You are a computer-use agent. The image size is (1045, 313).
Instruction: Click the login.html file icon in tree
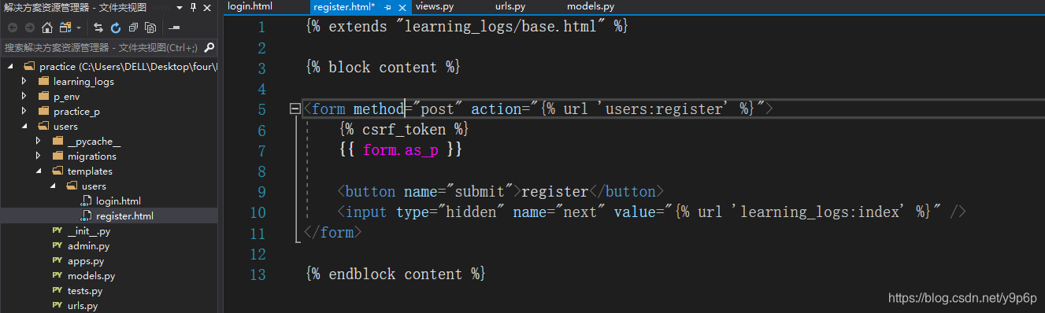click(86, 201)
